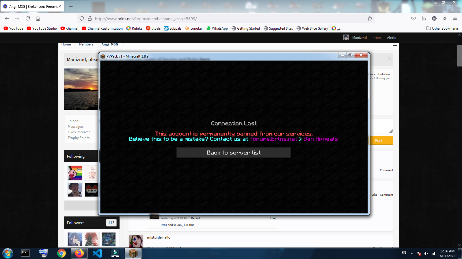462x259 pixels.
Task: Open Firefox tracking protection shield
Action: (82, 18)
